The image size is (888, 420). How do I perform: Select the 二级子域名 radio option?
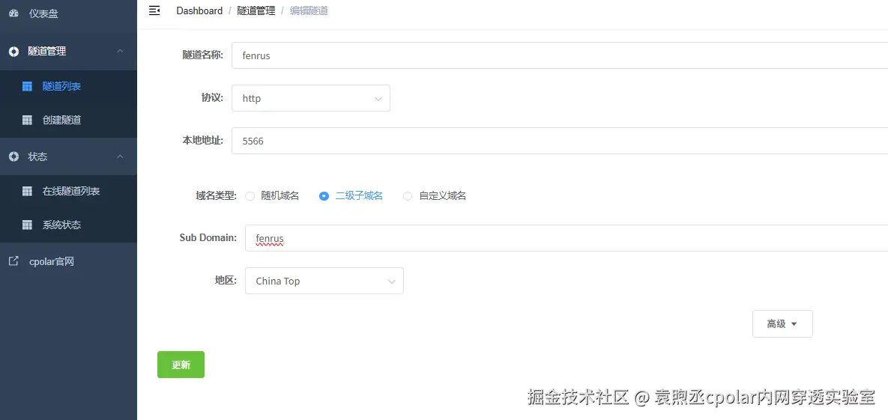(324, 196)
